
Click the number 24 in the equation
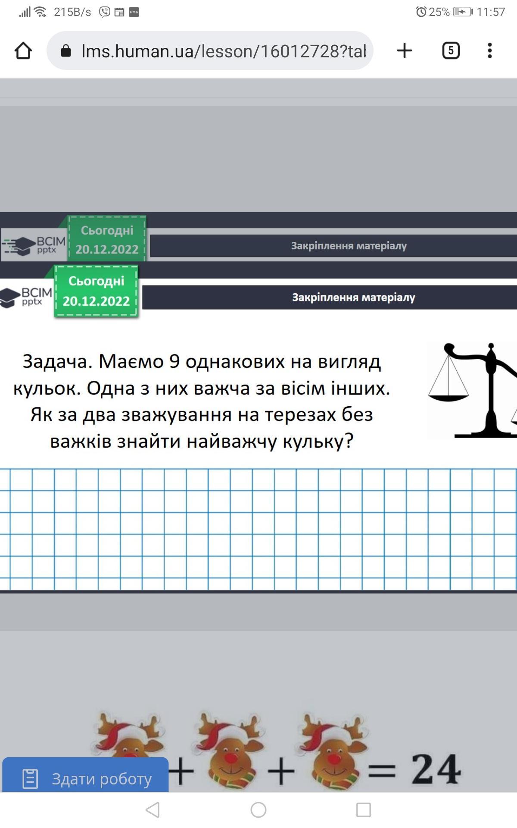(x=435, y=770)
